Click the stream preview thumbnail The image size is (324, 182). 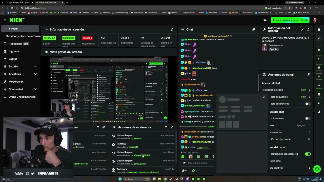(x=109, y=89)
